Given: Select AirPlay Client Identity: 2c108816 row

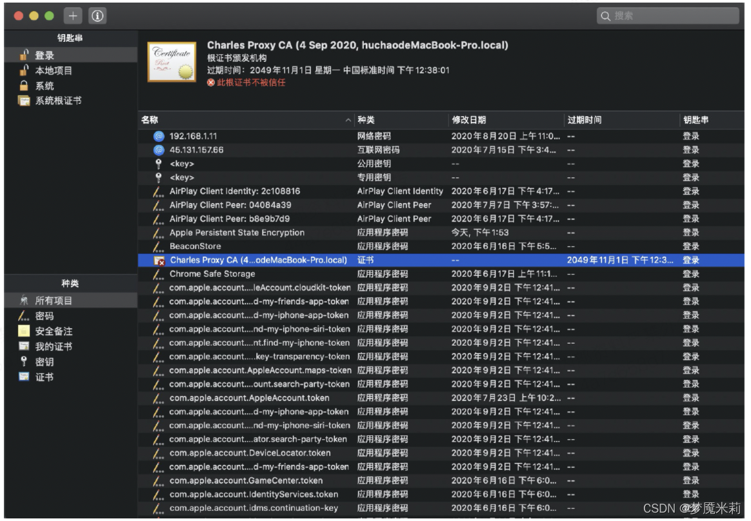Looking at the screenshot, I should [441, 191].
